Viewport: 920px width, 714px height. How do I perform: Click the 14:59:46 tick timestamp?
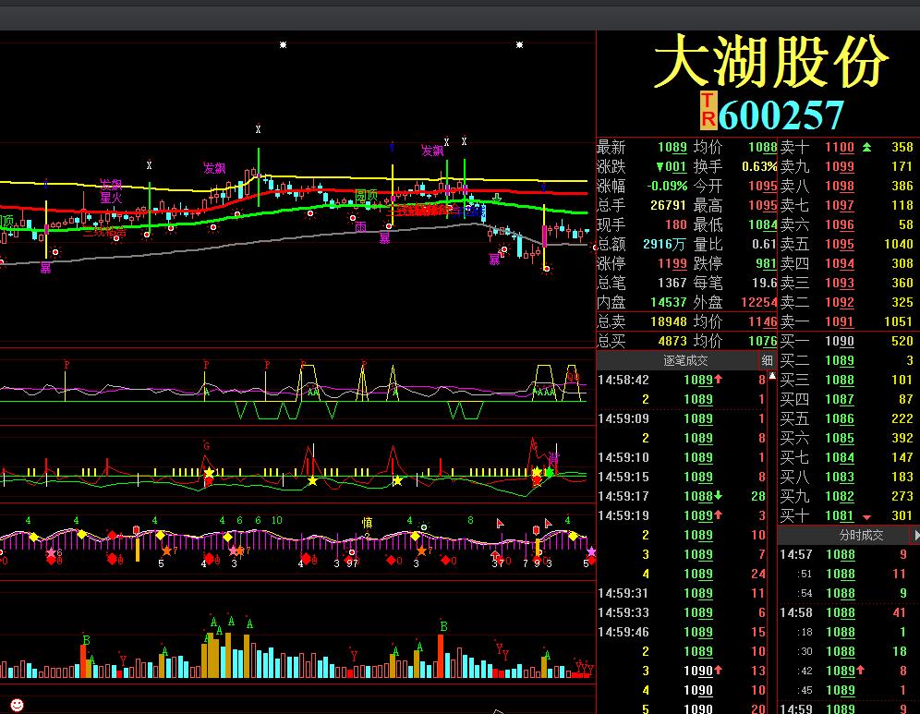click(x=623, y=632)
